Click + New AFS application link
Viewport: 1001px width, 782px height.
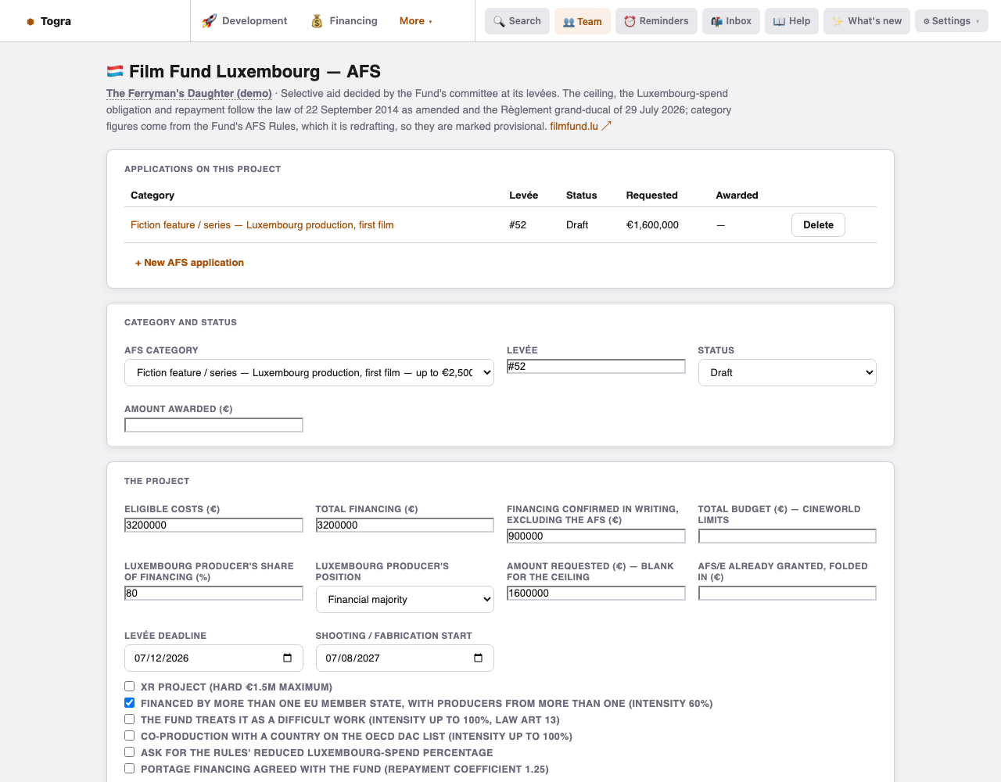[x=189, y=263]
